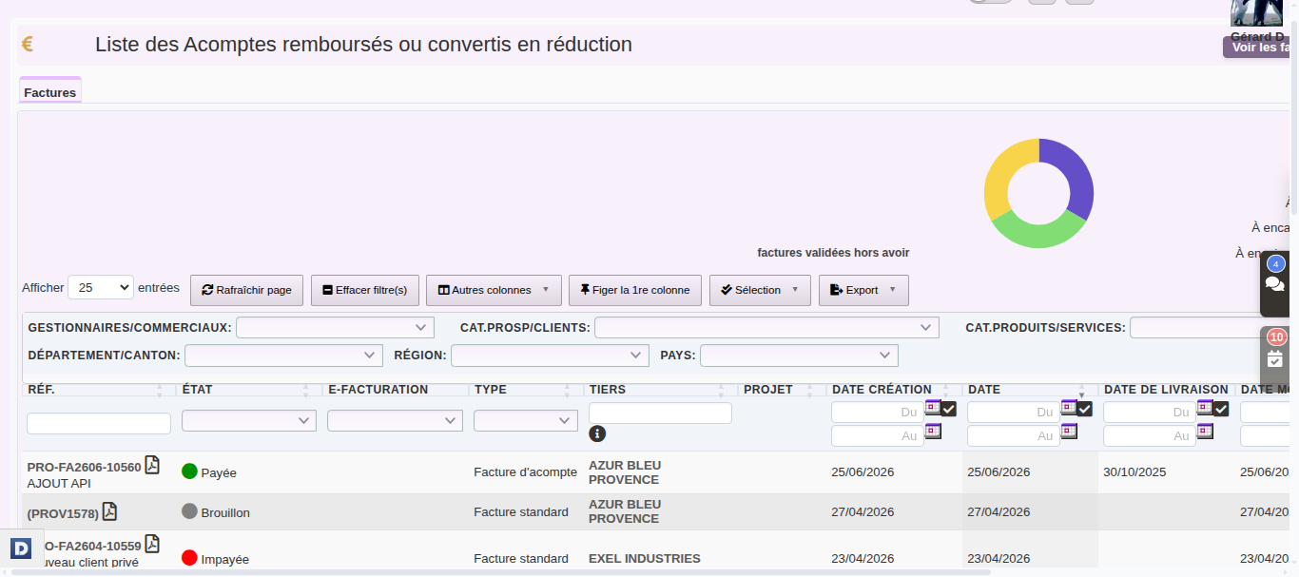Viewport: 1299px width, 577px height.
Task: Expand the Sélection menu
Action: click(x=760, y=290)
